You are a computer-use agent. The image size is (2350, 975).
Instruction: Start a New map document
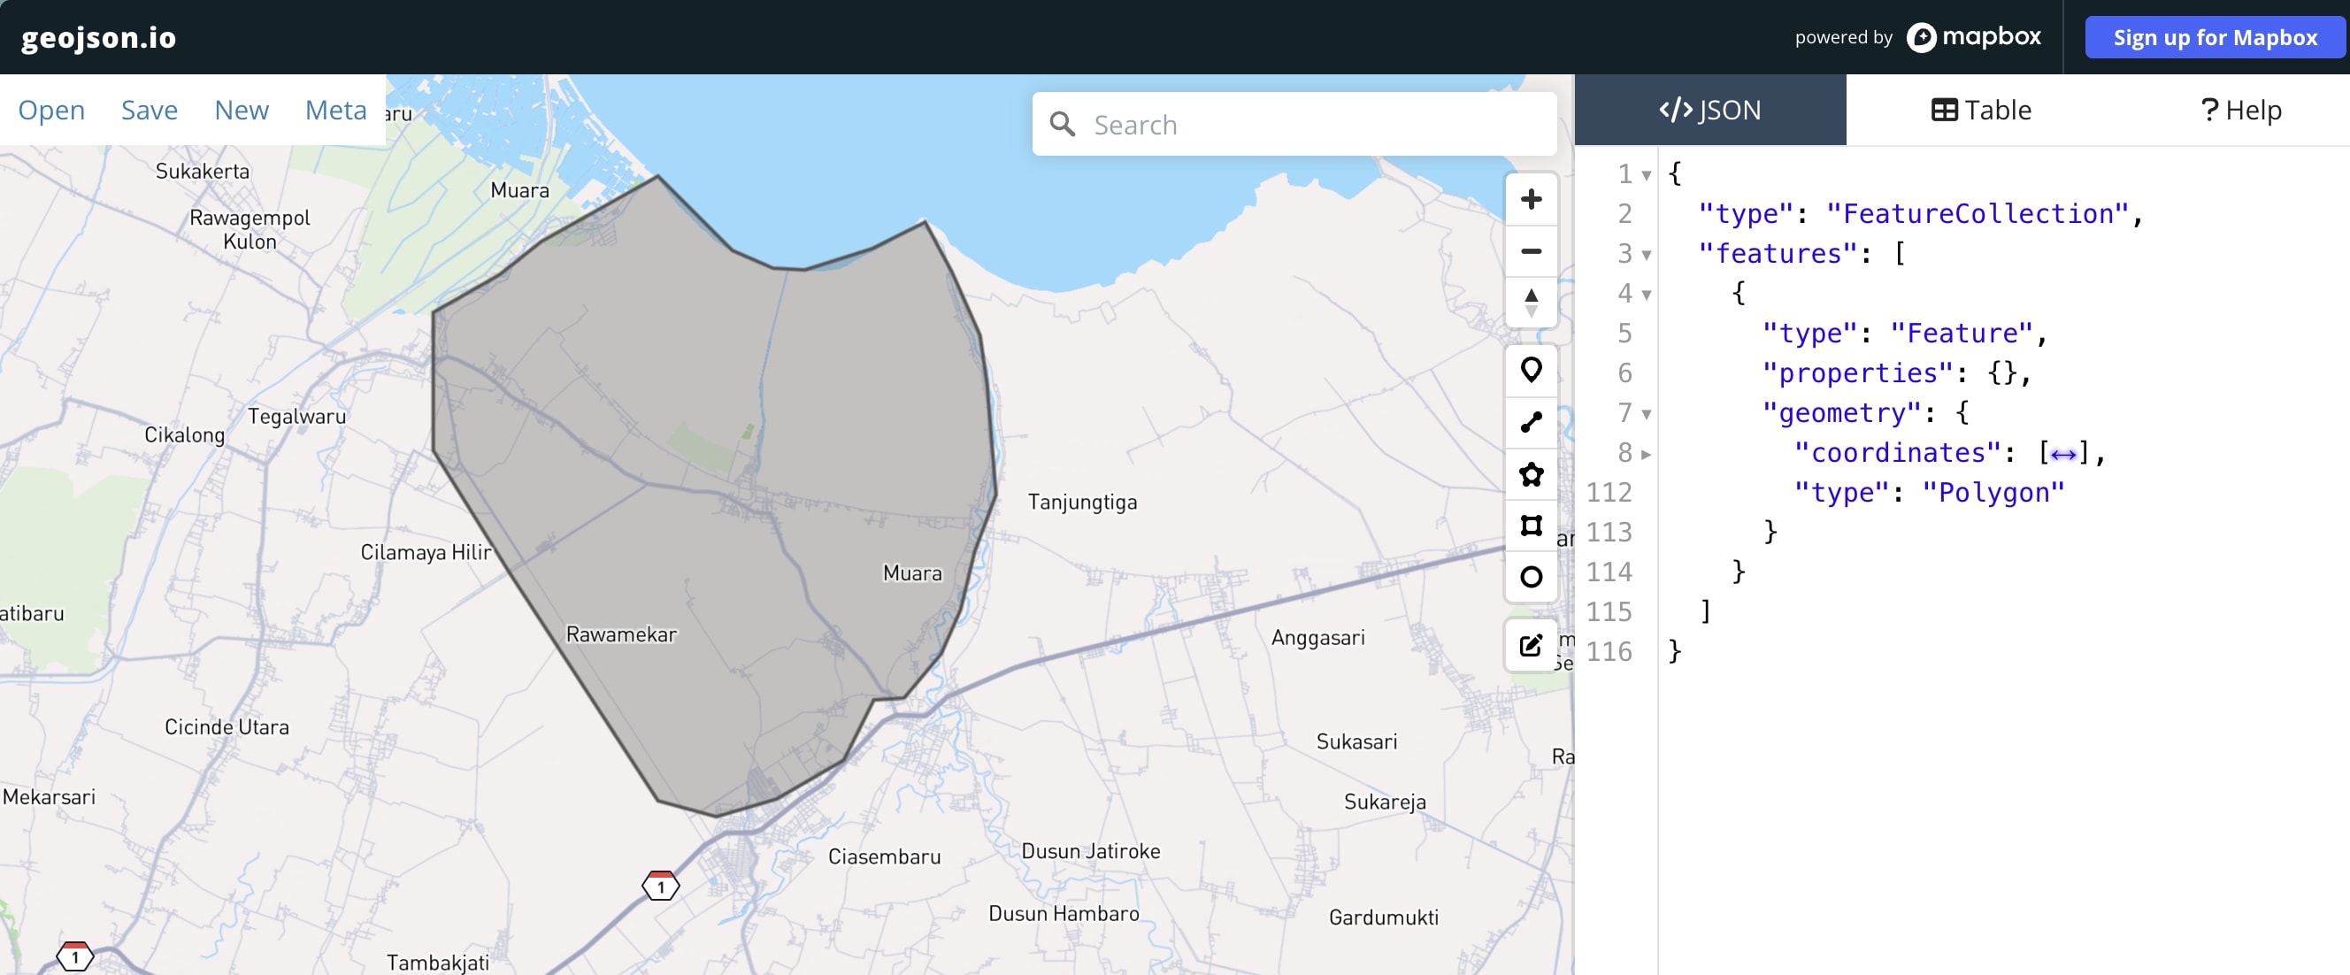(241, 110)
